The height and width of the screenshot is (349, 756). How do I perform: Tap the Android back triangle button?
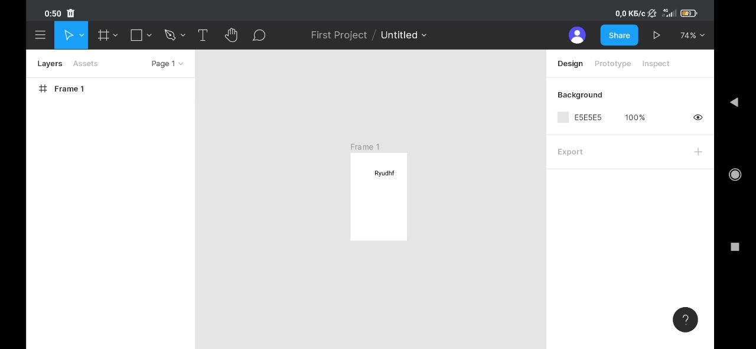[x=734, y=102]
